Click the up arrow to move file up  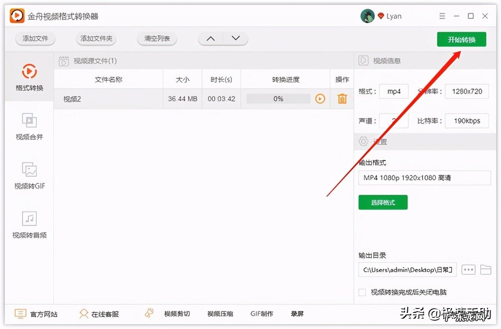[x=210, y=38]
